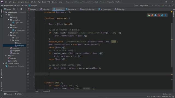Click the Stop toolbar icon
Screen dimensions: 175x98
point(166,5)
